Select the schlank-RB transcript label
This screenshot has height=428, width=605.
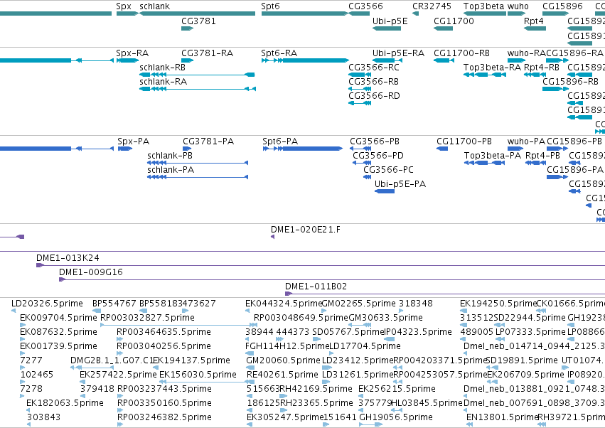pyautogui.click(x=162, y=68)
